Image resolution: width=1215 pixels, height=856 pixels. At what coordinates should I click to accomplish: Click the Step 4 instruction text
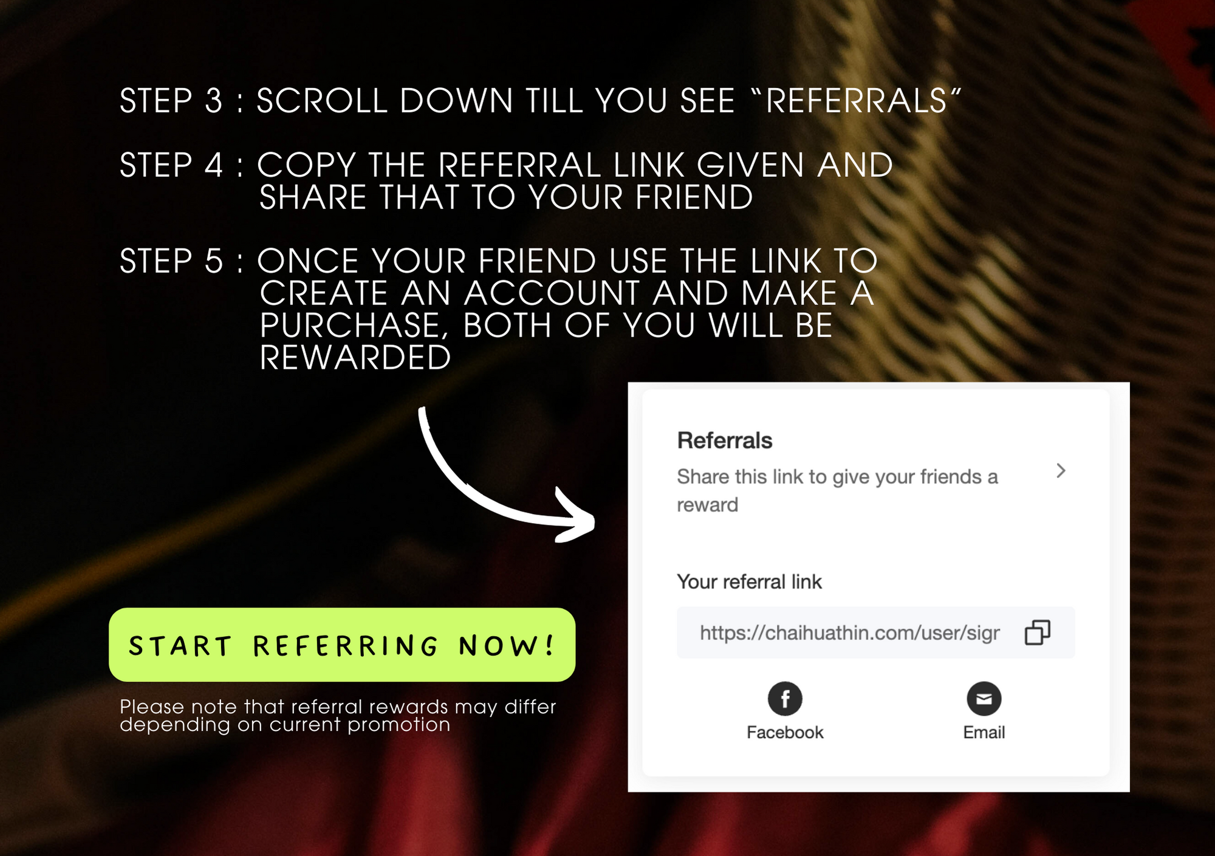click(x=506, y=181)
